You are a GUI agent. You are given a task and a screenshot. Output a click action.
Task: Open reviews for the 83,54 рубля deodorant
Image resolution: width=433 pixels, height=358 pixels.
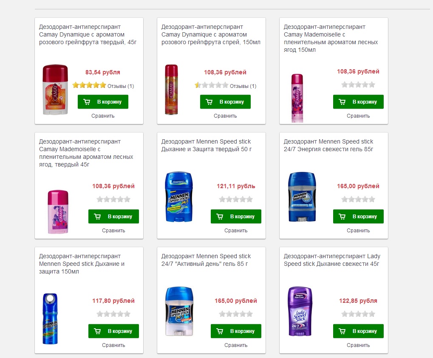[121, 86]
